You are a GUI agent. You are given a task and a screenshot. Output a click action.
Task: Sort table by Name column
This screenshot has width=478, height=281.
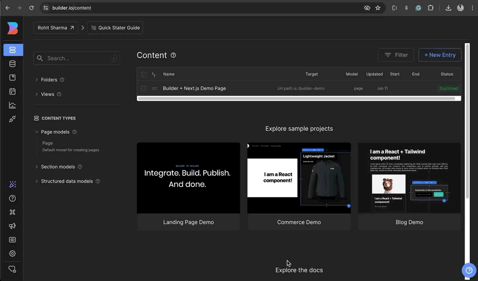pos(169,74)
